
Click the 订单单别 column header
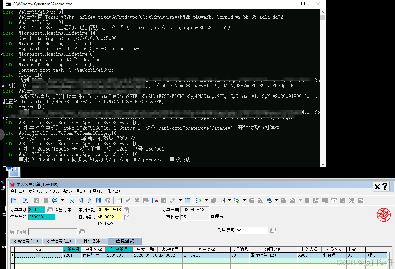click(x=72, y=250)
